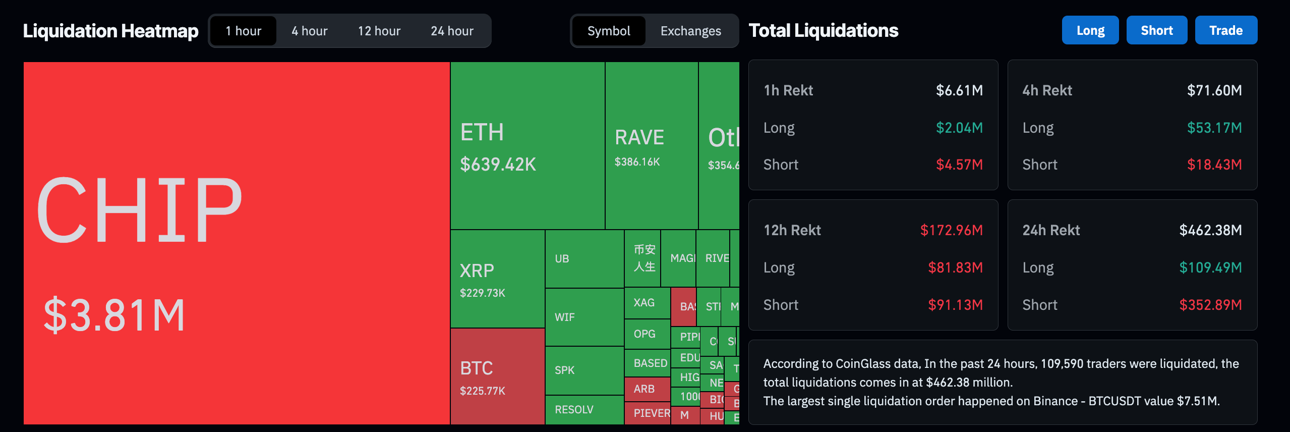The height and width of the screenshot is (432, 1290).
Task: Switch to the 4 hour timeframe
Action: tap(309, 31)
